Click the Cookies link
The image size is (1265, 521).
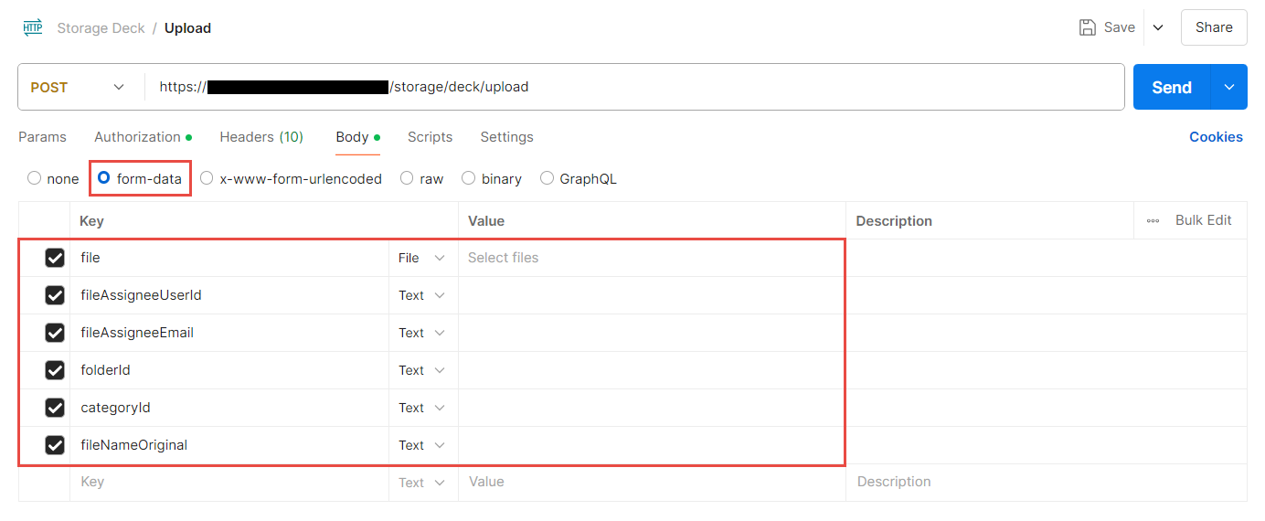point(1215,137)
